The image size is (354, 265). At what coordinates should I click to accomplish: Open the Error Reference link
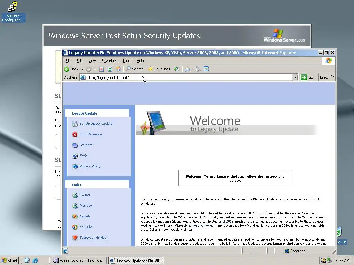[x=91, y=134]
